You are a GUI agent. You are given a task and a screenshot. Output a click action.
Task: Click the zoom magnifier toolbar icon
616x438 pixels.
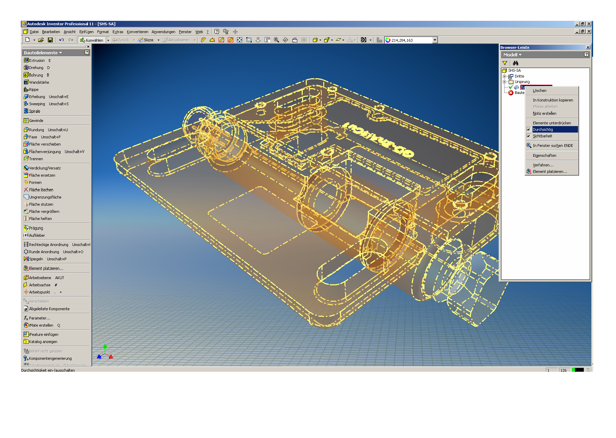pos(276,40)
